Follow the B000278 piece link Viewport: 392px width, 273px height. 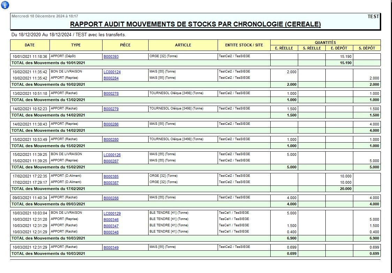tap(111, 93)
